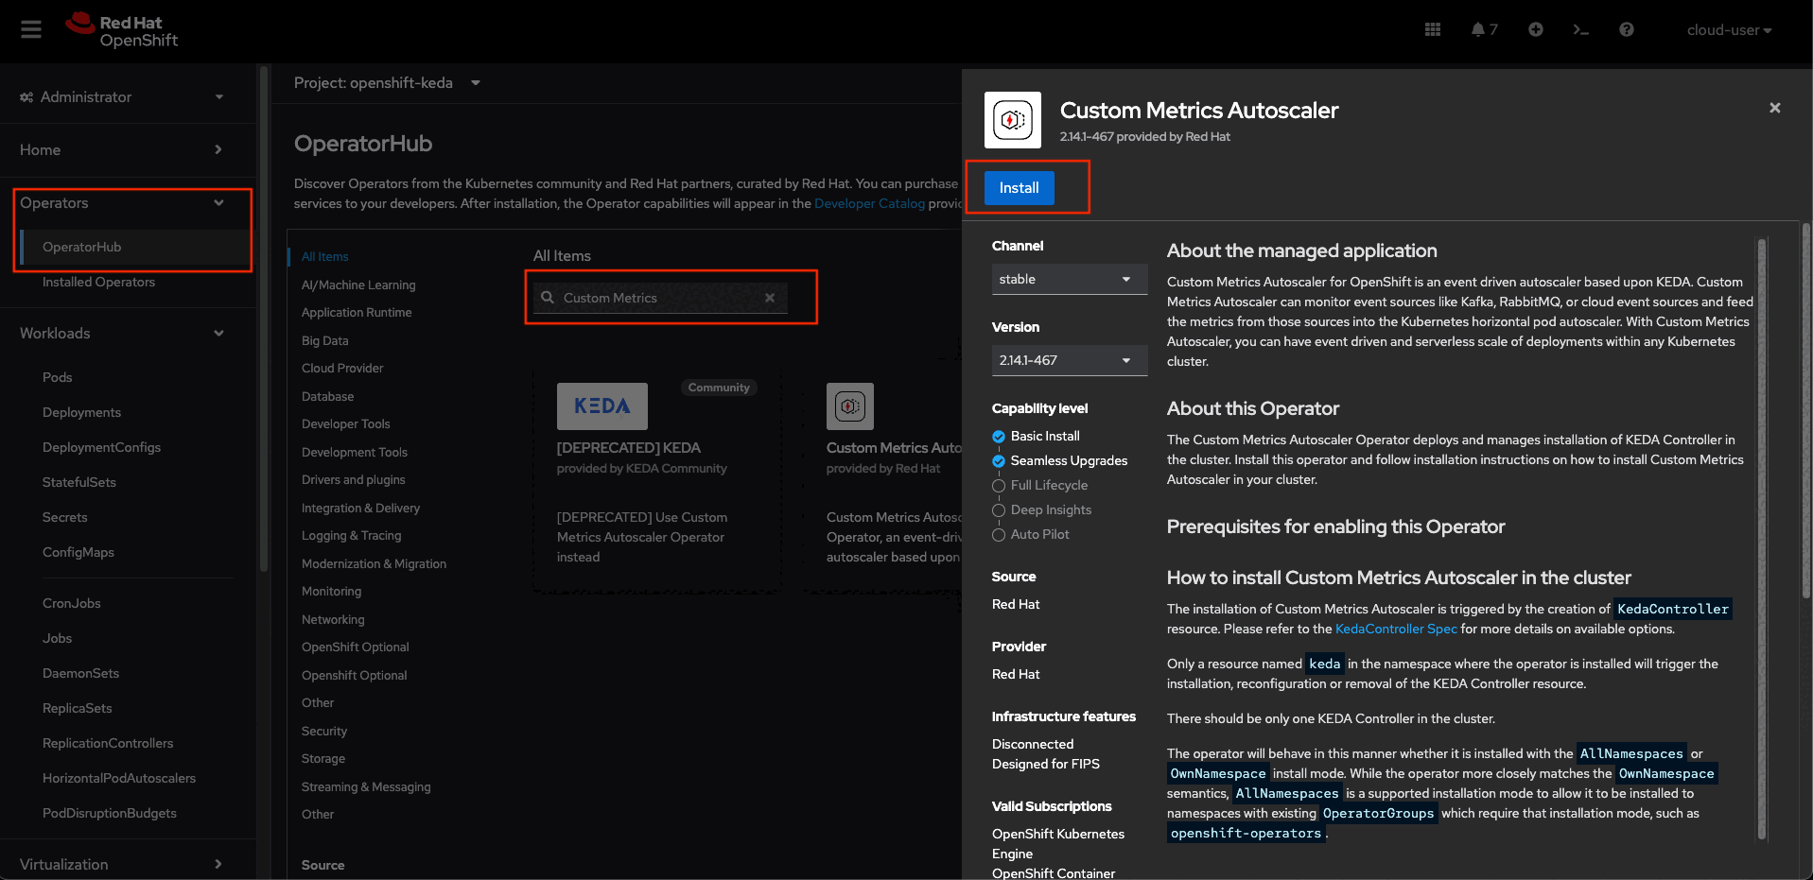Open Installed Operators in sidebar
This screenshot has width=1813, height=880.
coord(98,283)
